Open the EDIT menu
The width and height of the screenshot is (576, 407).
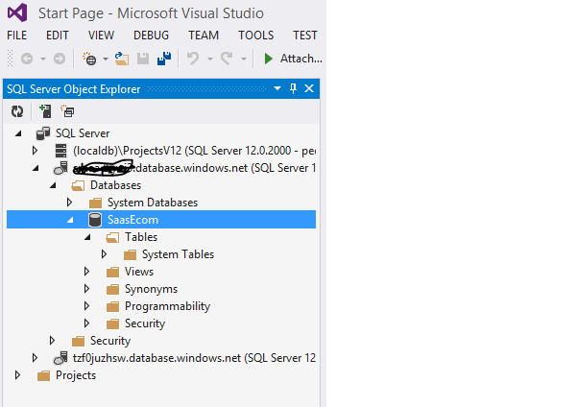(58, 36)
